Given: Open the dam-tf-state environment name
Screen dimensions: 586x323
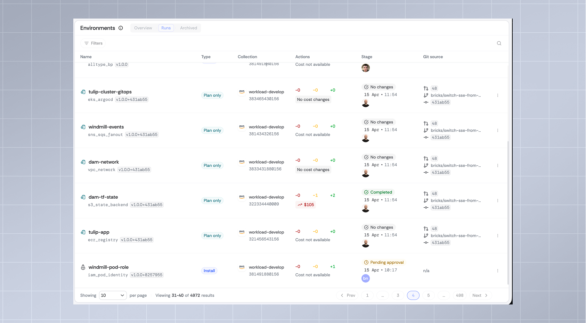Looking at the screenshot, I should pyautogui.click(x=103, y=197).
